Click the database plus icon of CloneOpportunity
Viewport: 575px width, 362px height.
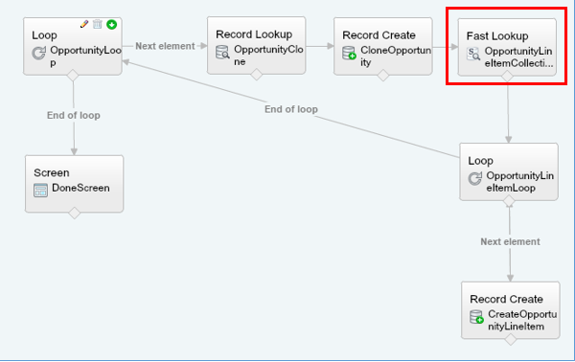pyautogui.click(x=349, y=53)
